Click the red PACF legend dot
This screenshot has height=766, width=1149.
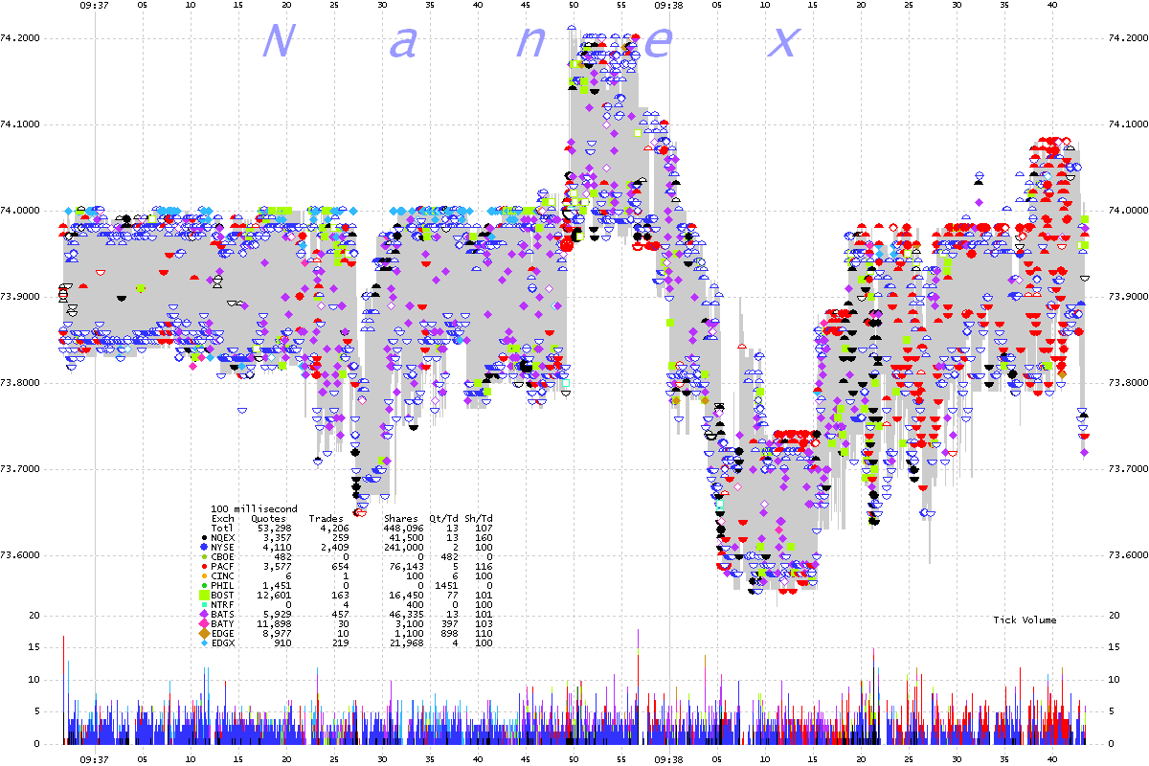click(202, 567)
